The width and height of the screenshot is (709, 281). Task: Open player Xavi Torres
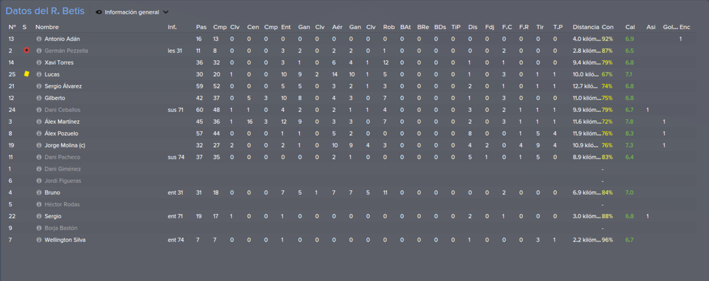coord(59,63)
